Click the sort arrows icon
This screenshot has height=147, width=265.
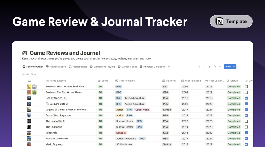click(204, 67)
